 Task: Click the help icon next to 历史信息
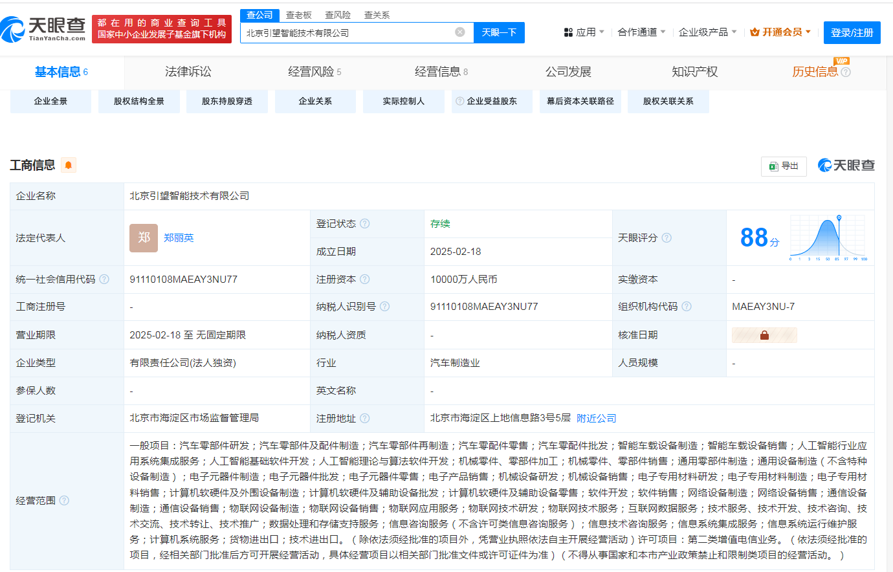846,72
